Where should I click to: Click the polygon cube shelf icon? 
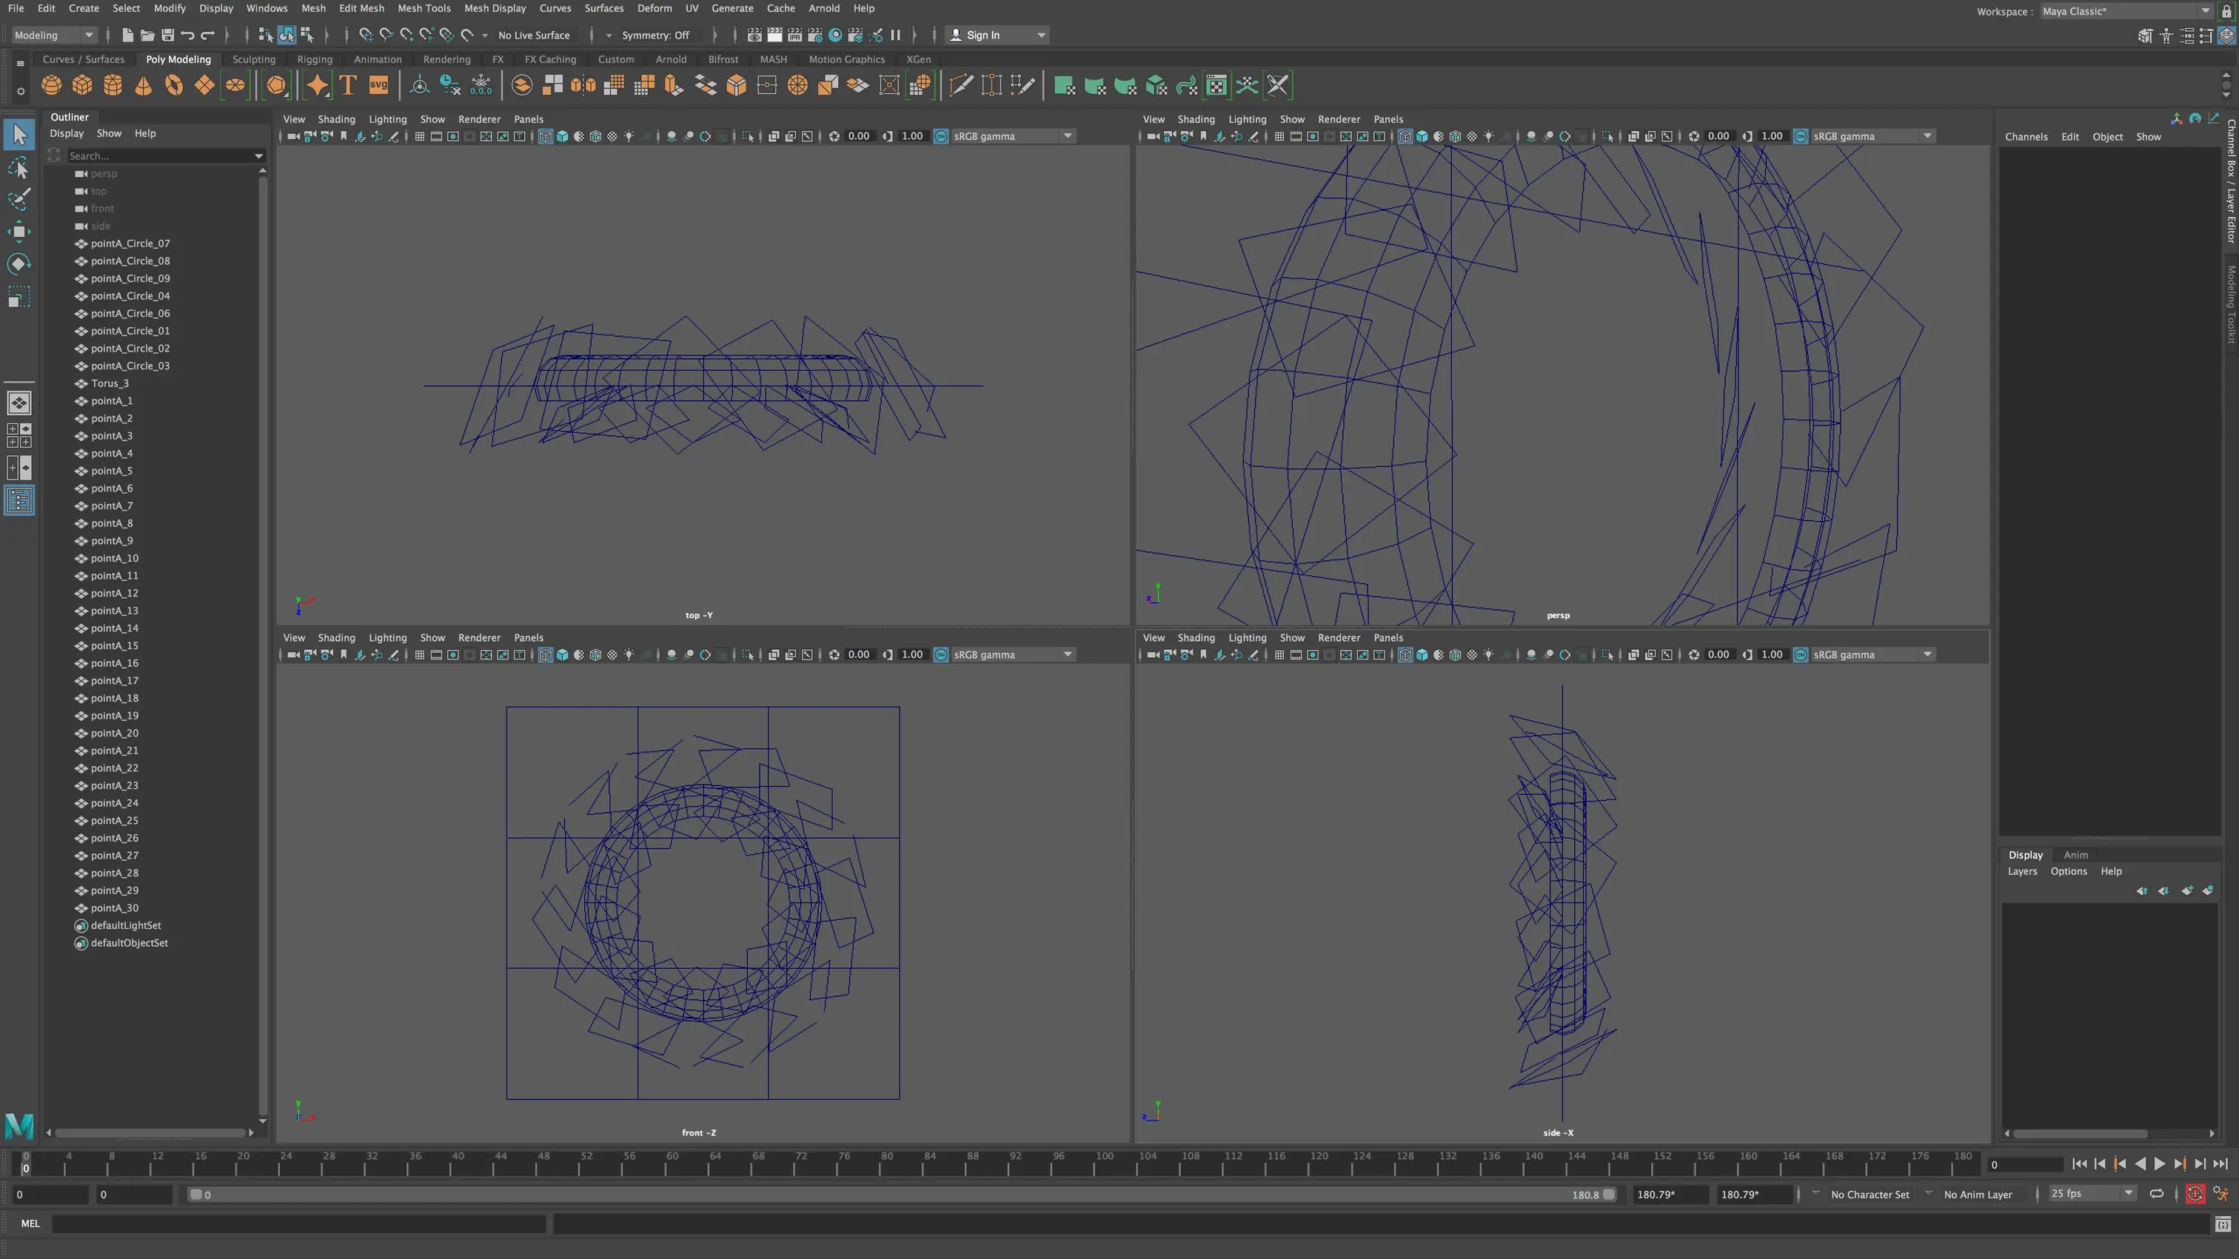(81, 85)
